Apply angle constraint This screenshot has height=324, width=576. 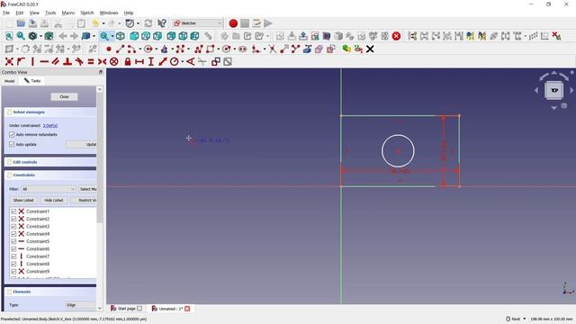point(190,62)
